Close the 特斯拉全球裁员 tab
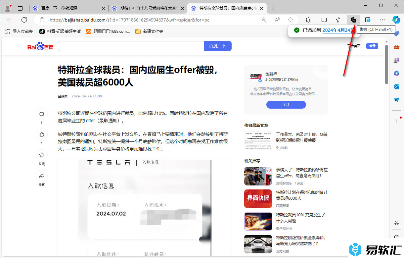 261,8
